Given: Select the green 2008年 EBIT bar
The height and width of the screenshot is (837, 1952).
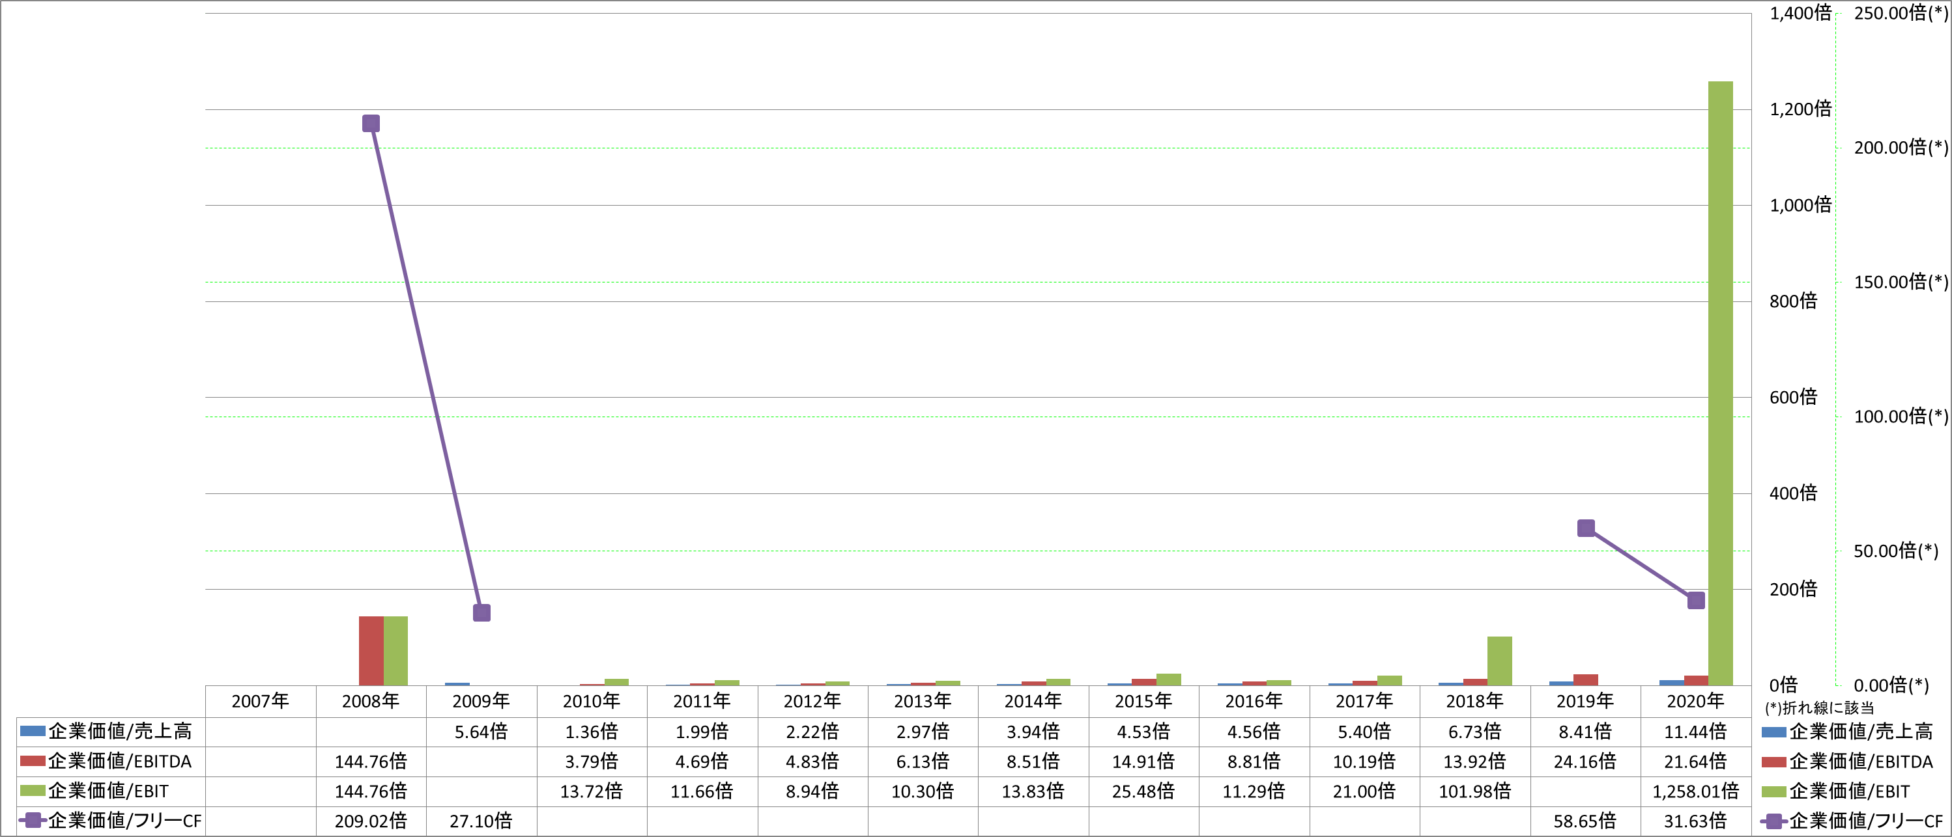Looking at the screenshot, I should coord(395,651).
